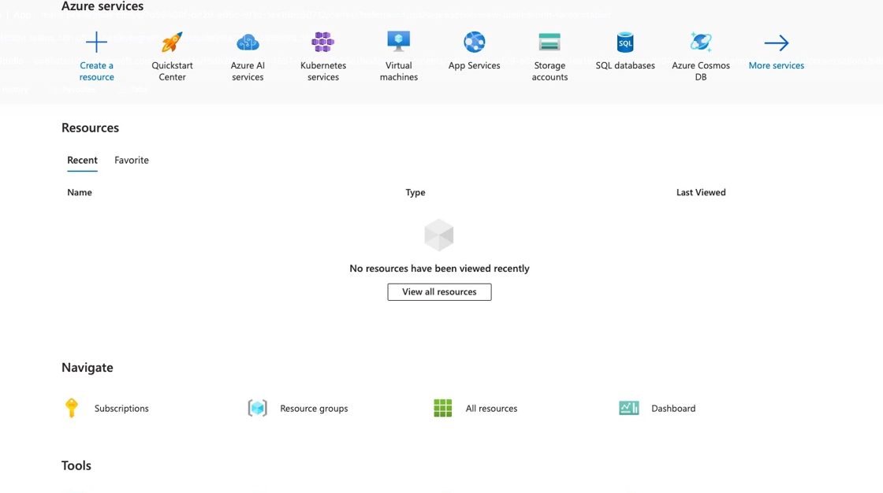This screenshot has height=493, width=883.
Task: Open the Quickstart Center
Action: pos(171,53)
